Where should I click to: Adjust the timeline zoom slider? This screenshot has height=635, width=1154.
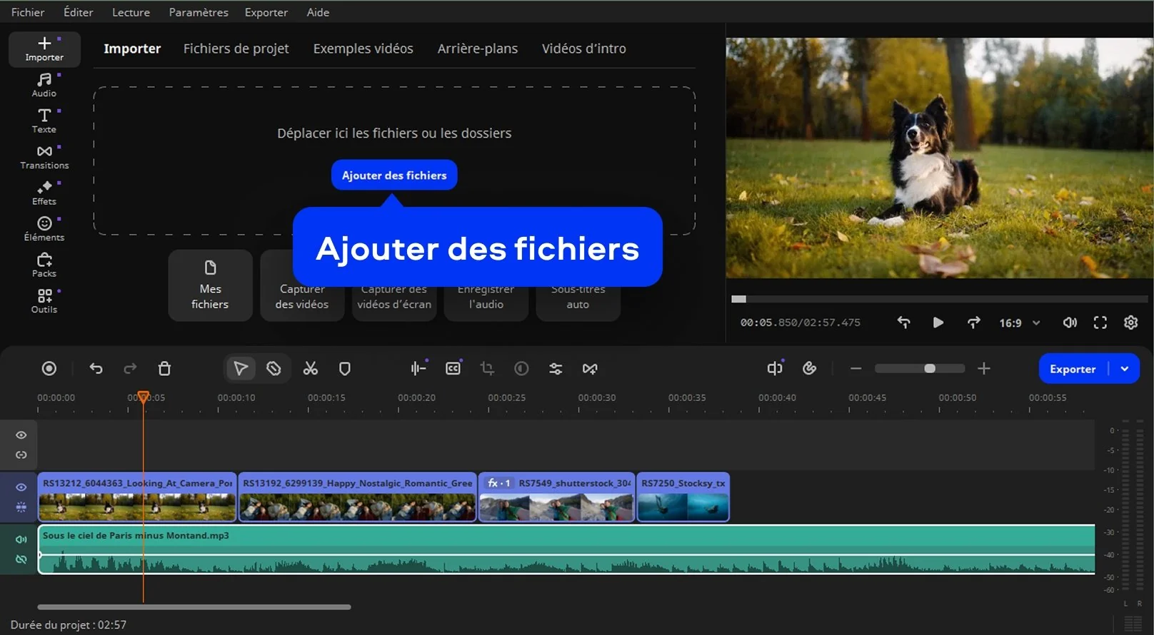929,369
